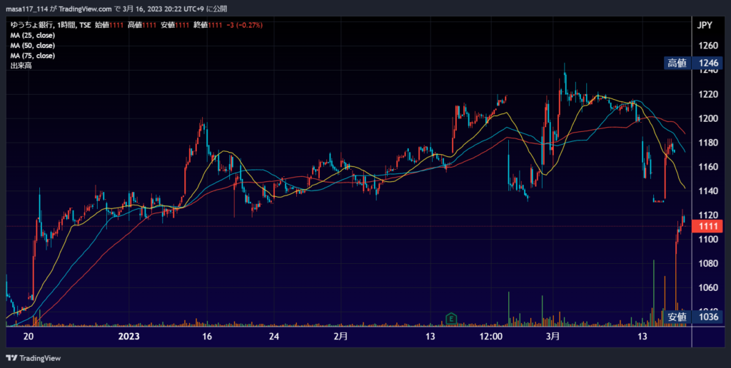Click the 3月 month marker on time axis

[553, 337]
